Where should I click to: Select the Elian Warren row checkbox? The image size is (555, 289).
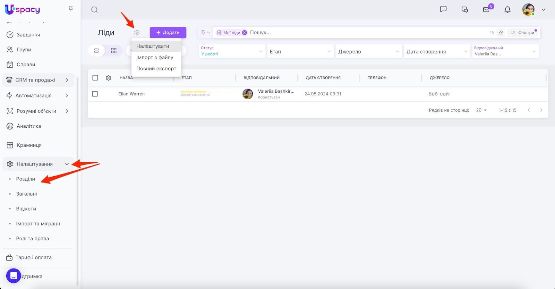pos(95,94)
